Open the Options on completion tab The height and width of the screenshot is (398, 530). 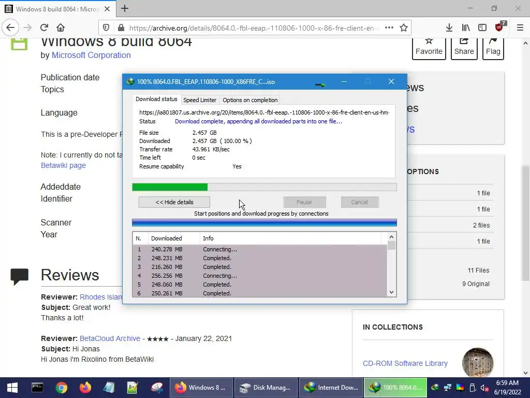250,100
